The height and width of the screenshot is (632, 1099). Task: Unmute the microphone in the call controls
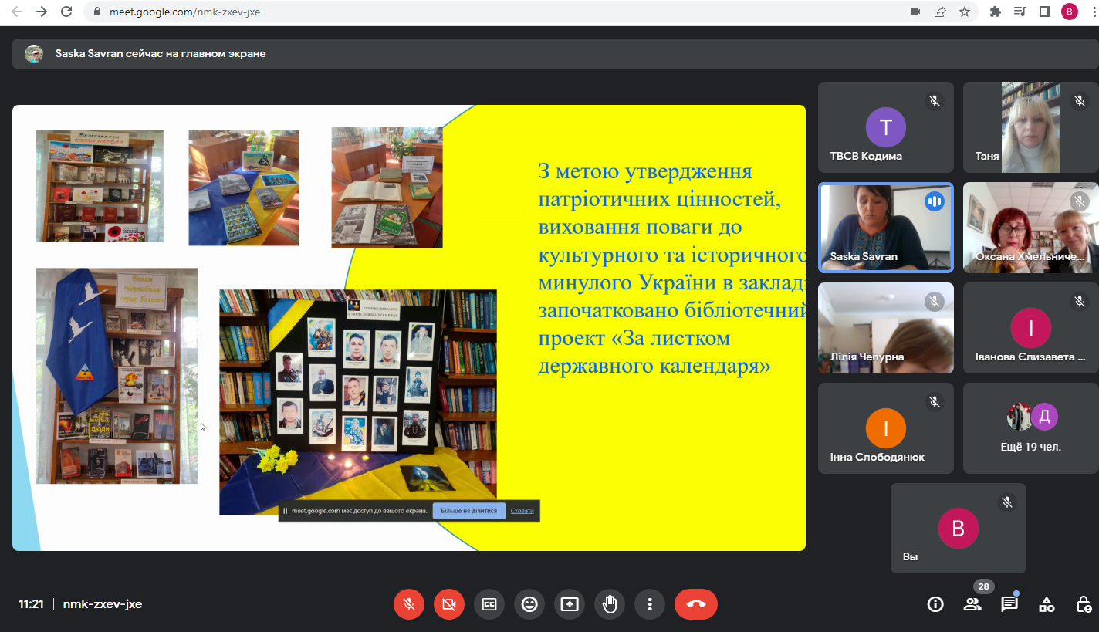(x=409, y=604)
